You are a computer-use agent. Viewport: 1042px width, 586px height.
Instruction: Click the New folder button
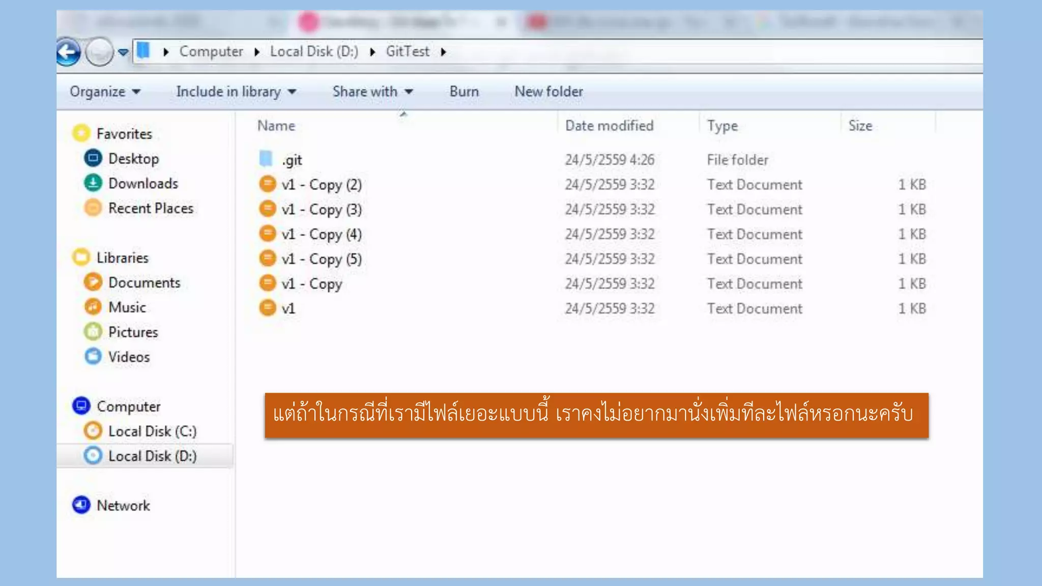click(x=548, y=92)
